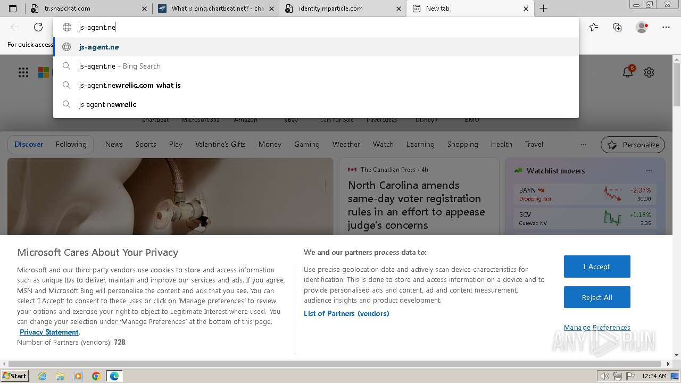Image resolution: width=681 pixels, height=383 pixels.
Task: Open the Collections icon in toolbar
Action: point(617,27)
